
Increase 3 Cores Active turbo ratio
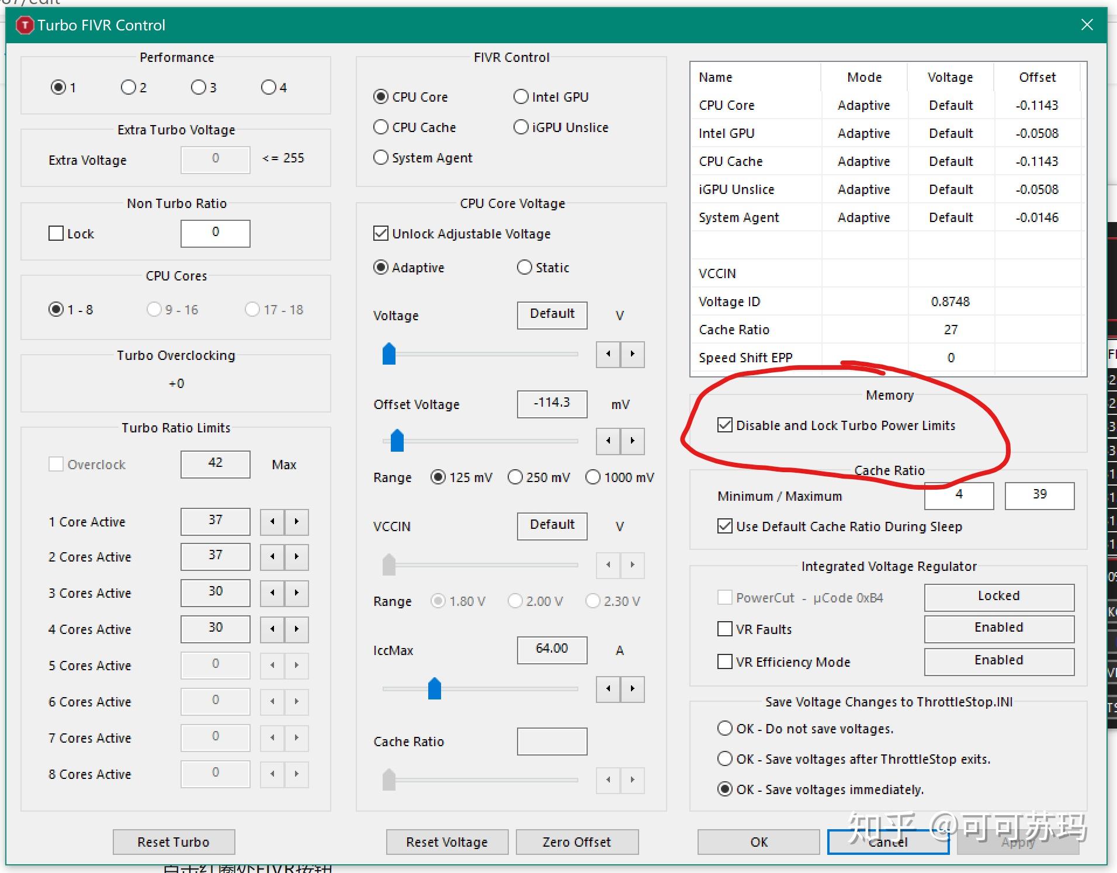click(x=297, y=593)
